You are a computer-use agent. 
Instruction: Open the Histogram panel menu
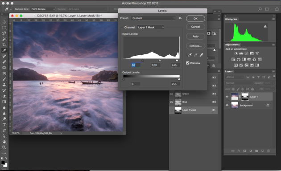pyautogui.click(x=273, y=19)
